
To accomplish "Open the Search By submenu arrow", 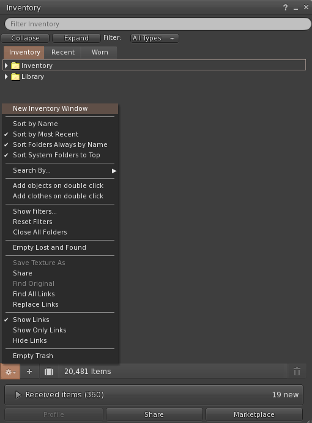I will [114, 171].
